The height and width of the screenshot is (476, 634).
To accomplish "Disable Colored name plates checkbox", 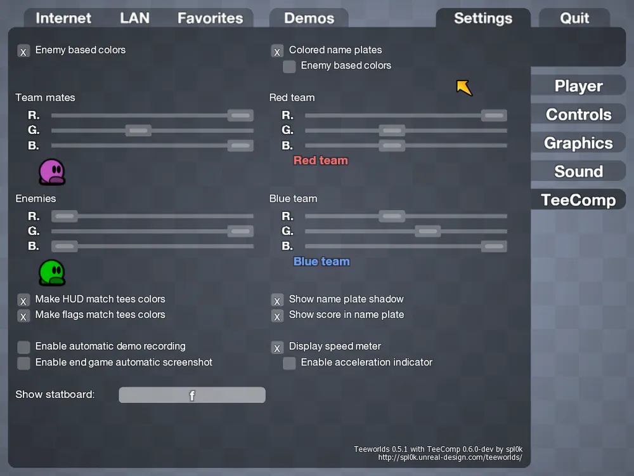I will pos(277,51).
